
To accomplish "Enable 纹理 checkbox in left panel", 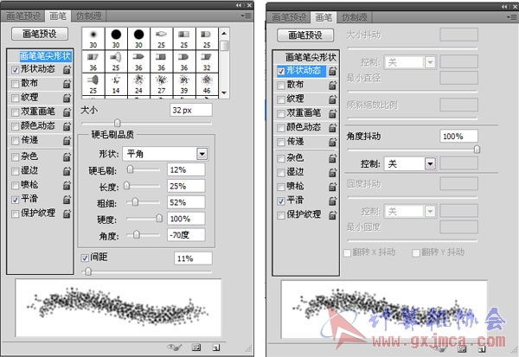I will pos(15,99).
